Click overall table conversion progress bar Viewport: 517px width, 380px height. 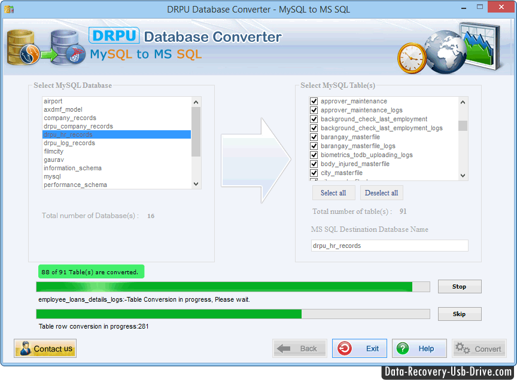pyautogui.click(x=233, y=287)
